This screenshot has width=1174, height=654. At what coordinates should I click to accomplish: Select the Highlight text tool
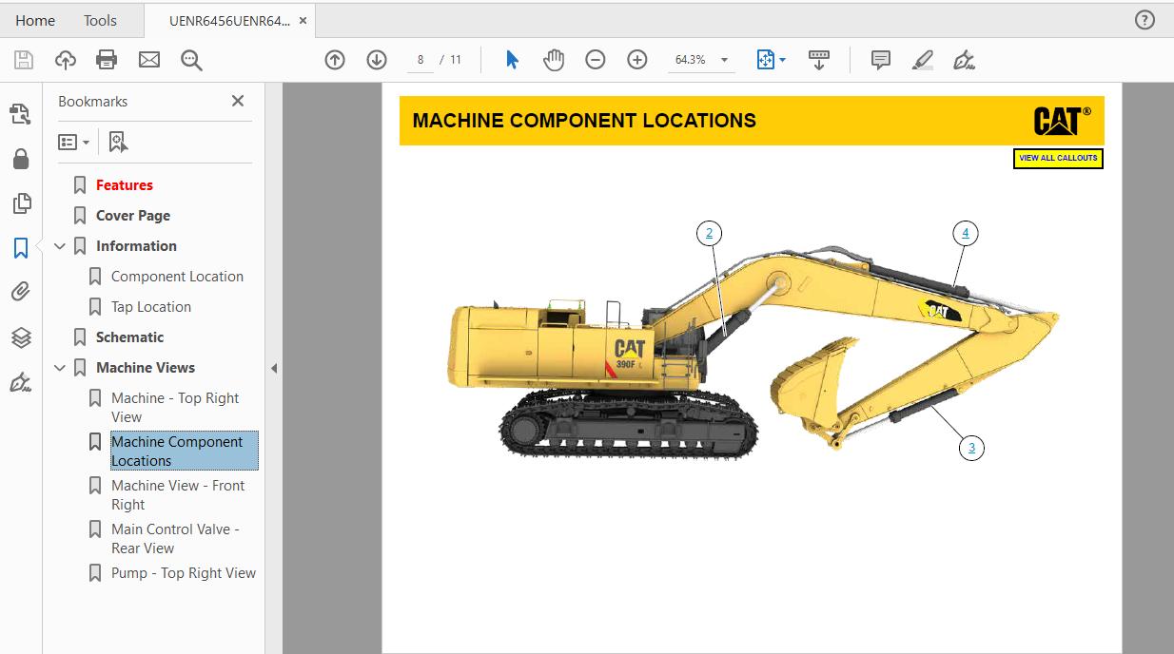click(x=922, y=59)
